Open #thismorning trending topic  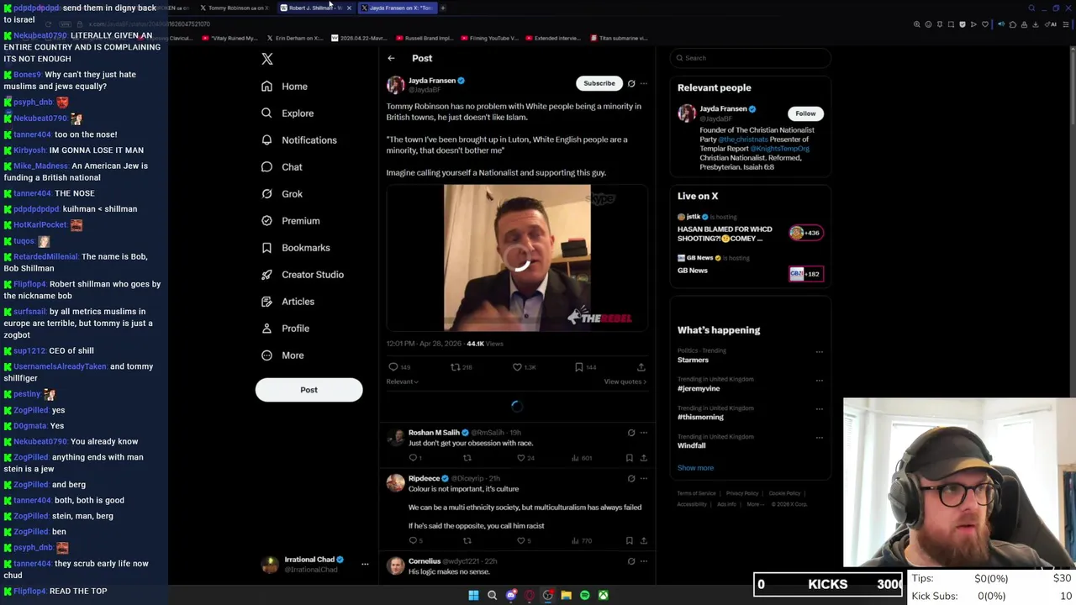click(x=700, y=417)
